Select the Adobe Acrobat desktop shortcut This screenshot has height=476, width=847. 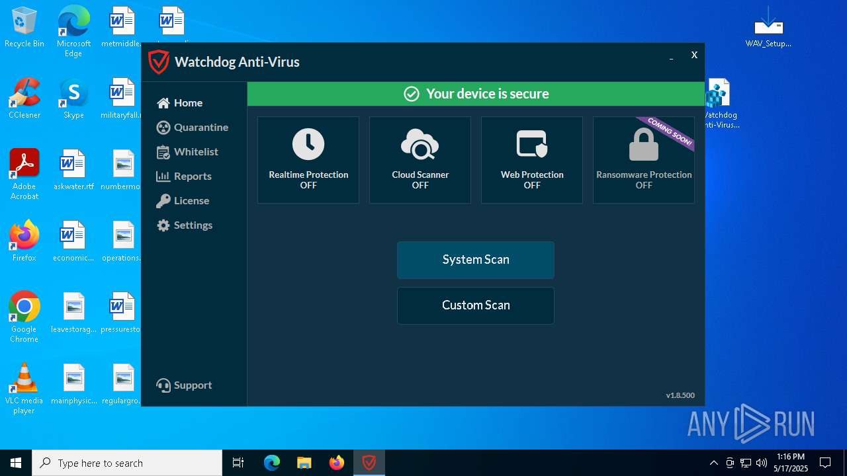(x=24, y=175)
